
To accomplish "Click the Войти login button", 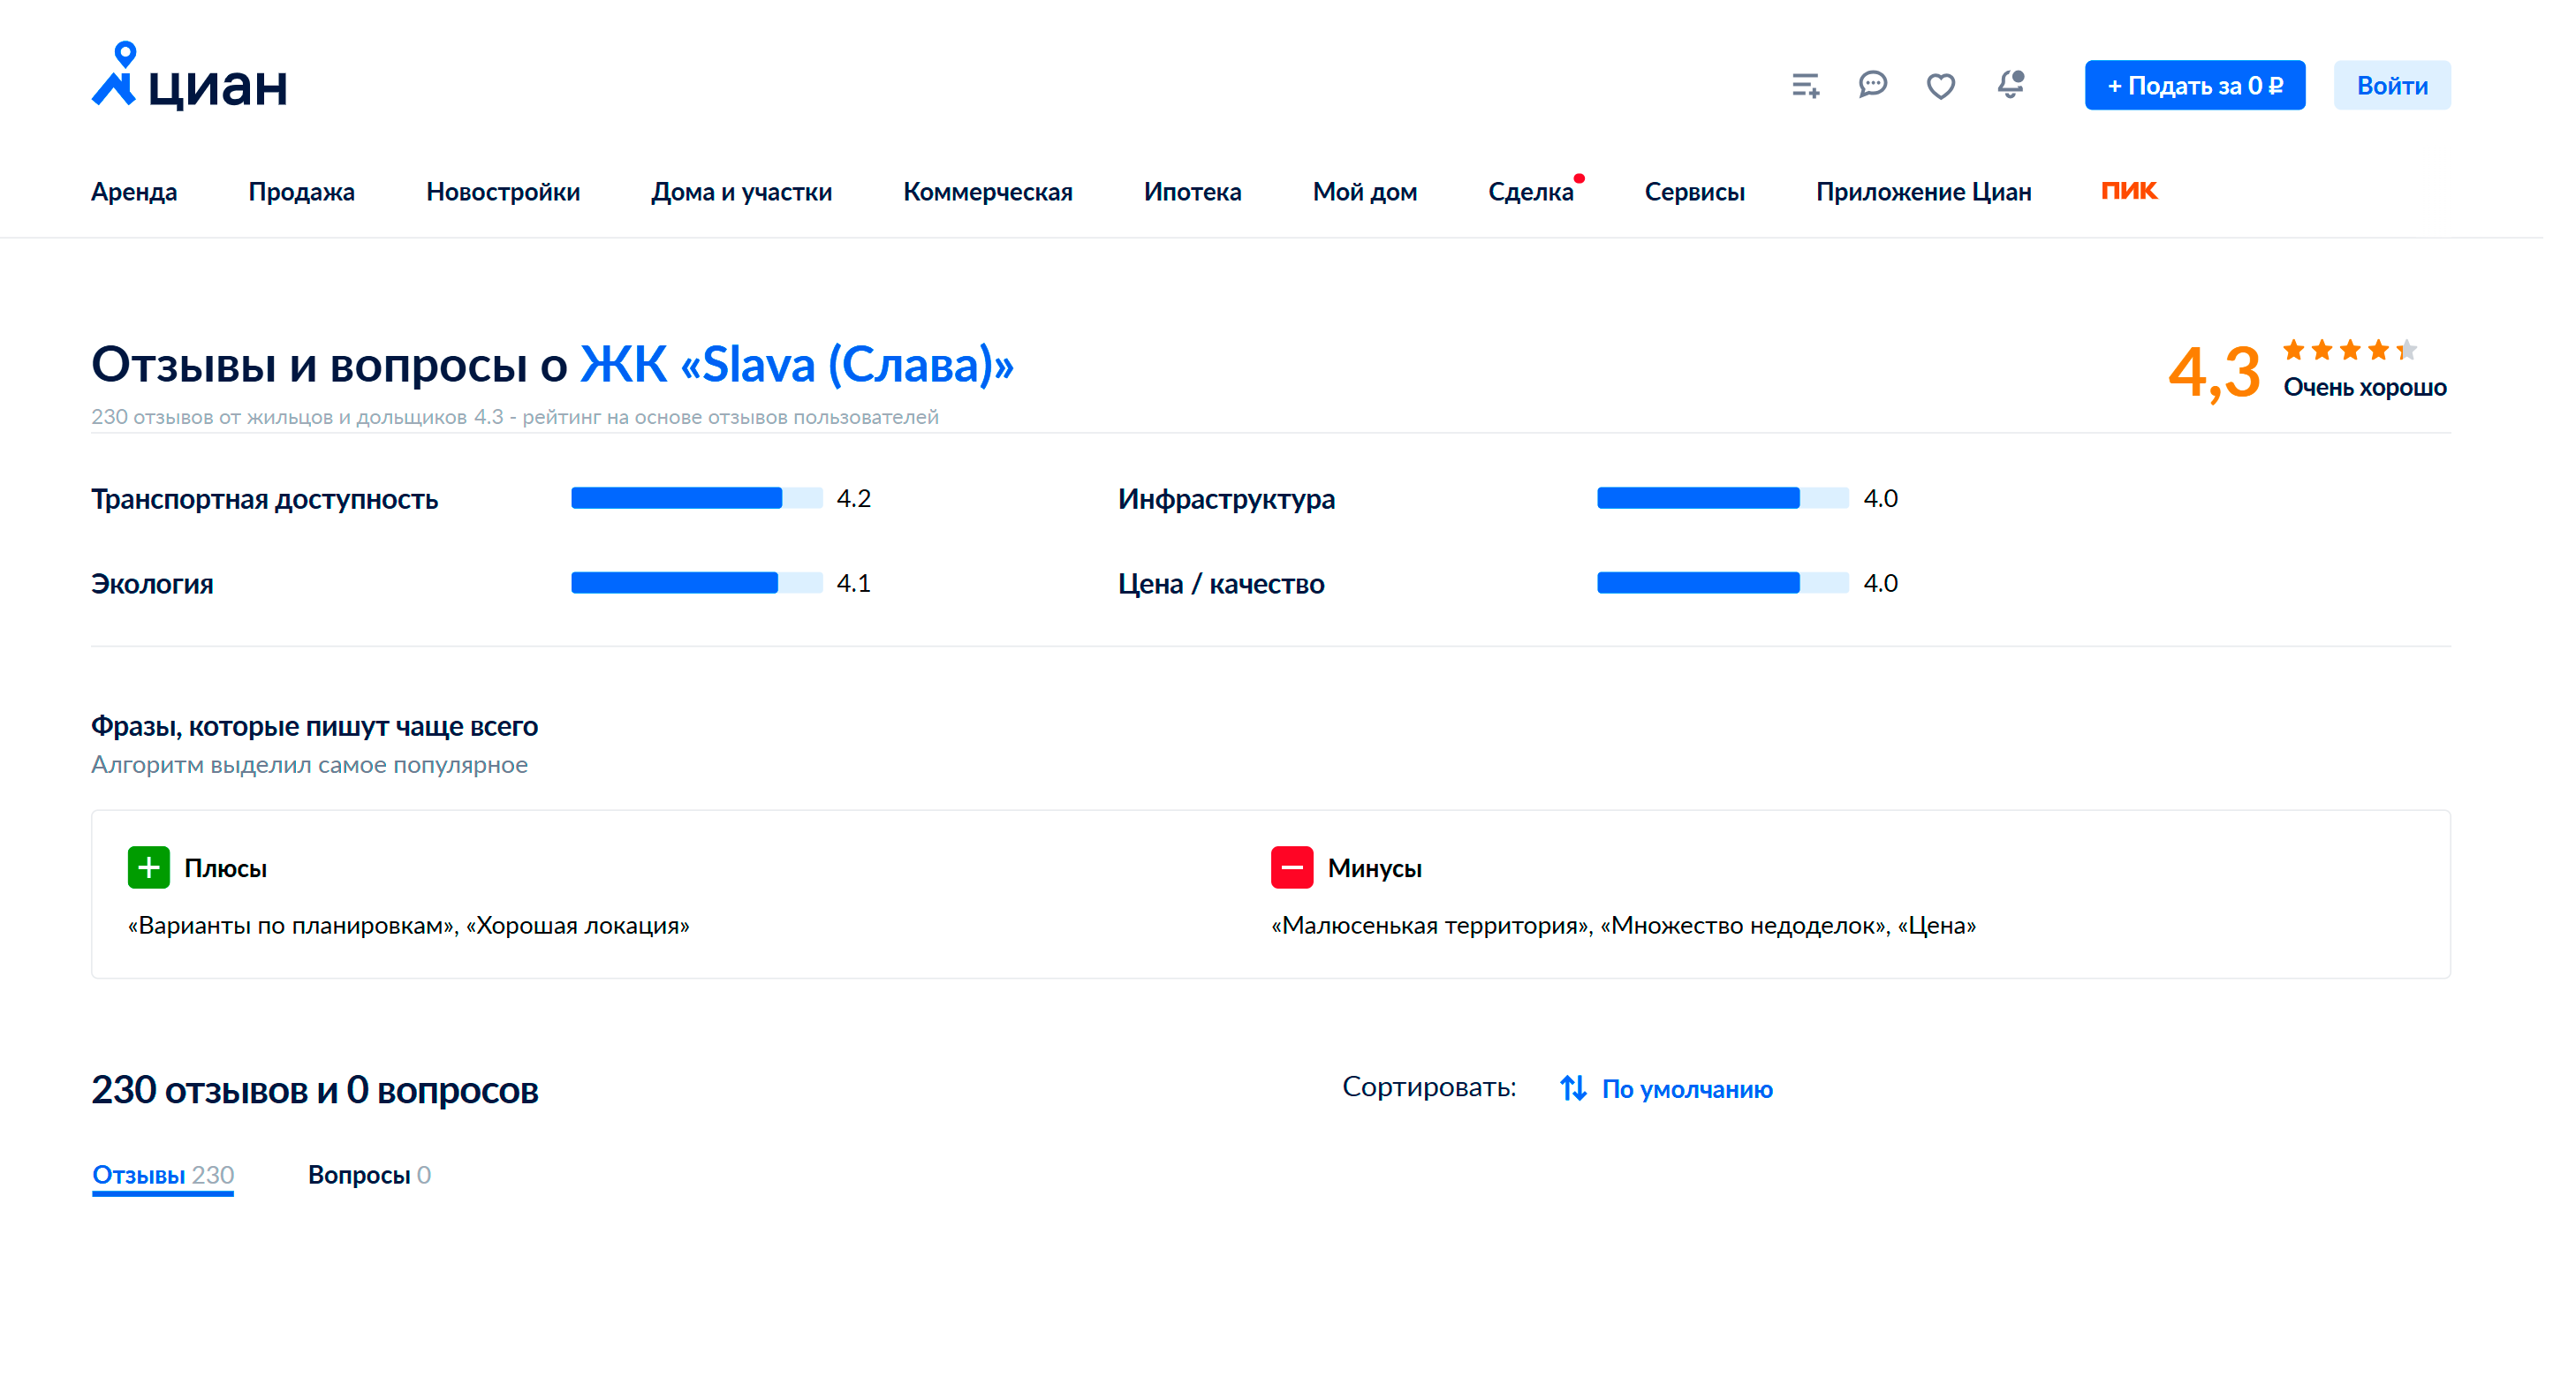I will click(x=2391, y=85).
